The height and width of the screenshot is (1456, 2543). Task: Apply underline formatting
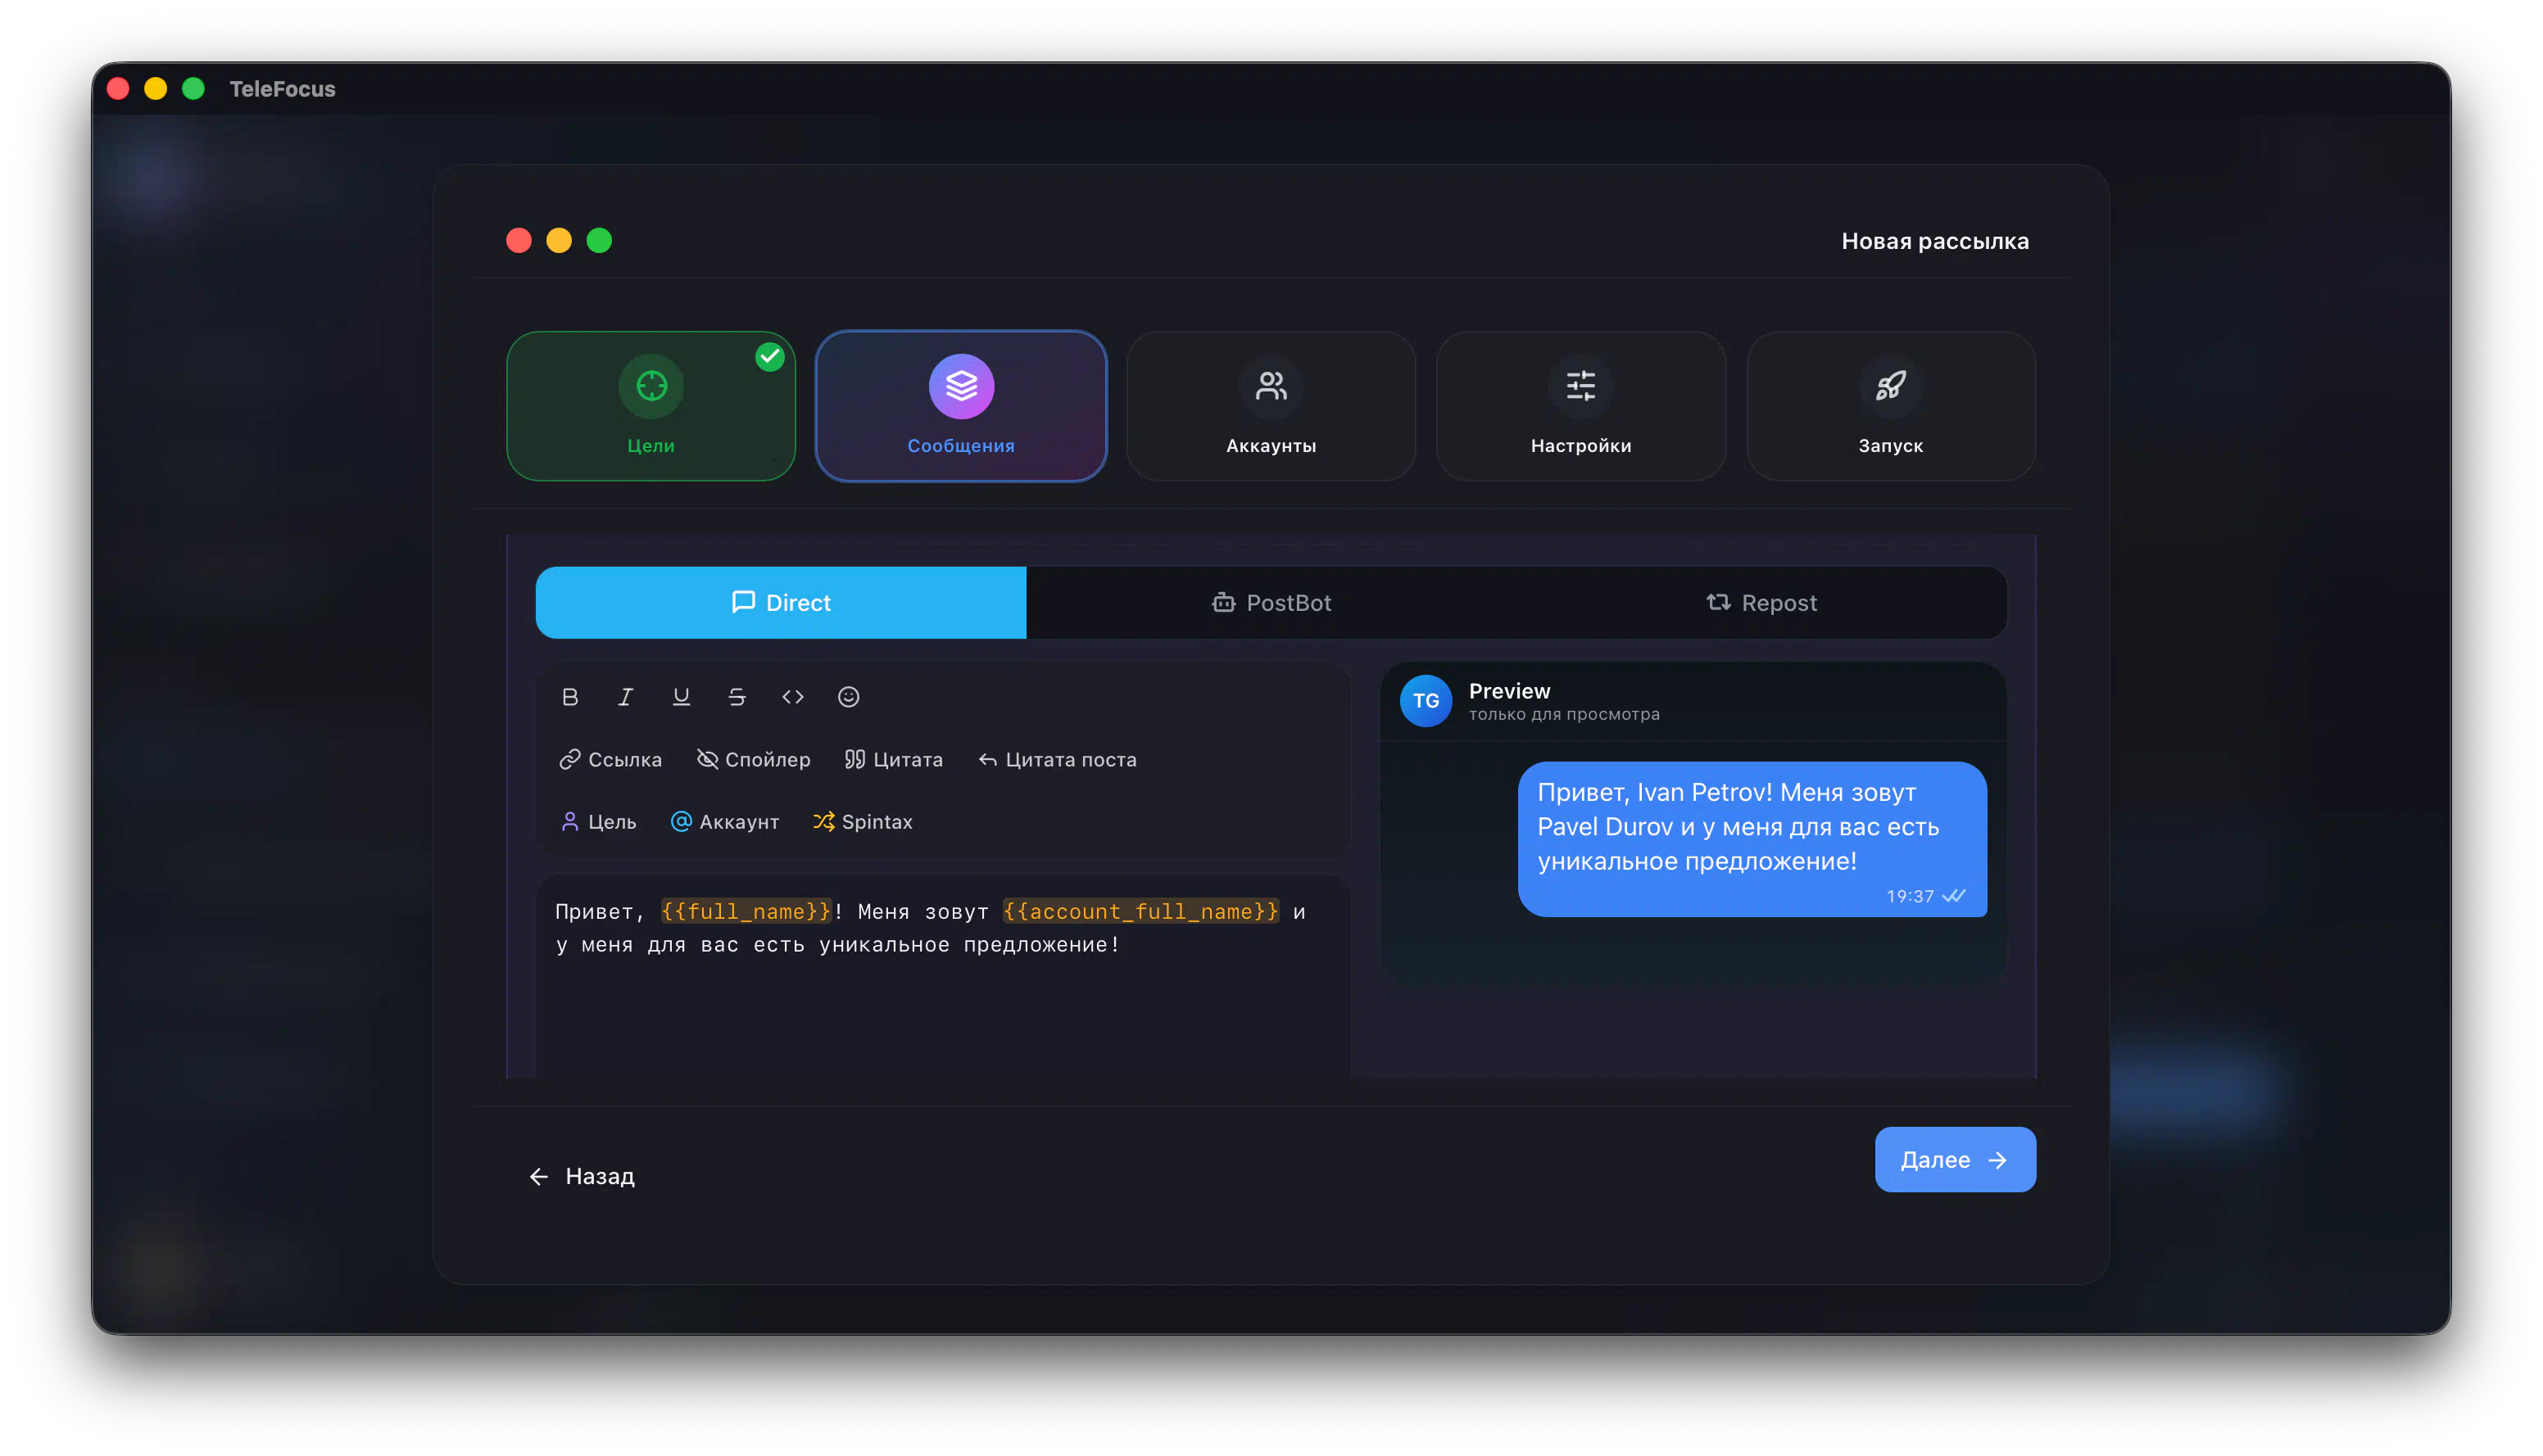click(682, 697)
